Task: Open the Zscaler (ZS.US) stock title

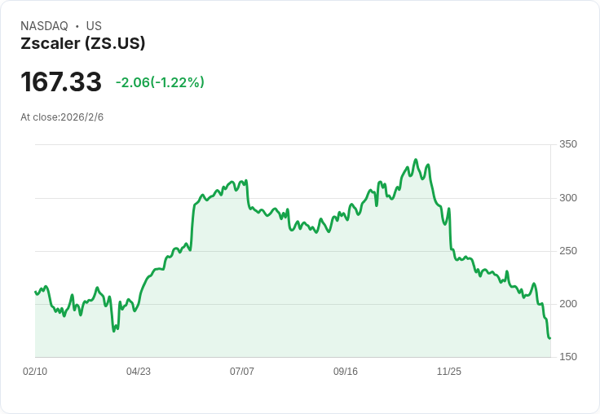Action: 82,44
